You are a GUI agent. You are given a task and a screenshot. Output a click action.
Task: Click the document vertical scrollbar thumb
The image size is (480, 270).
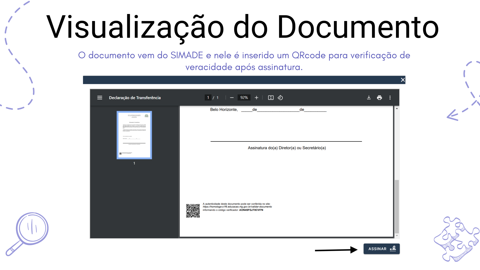point(397,206)
